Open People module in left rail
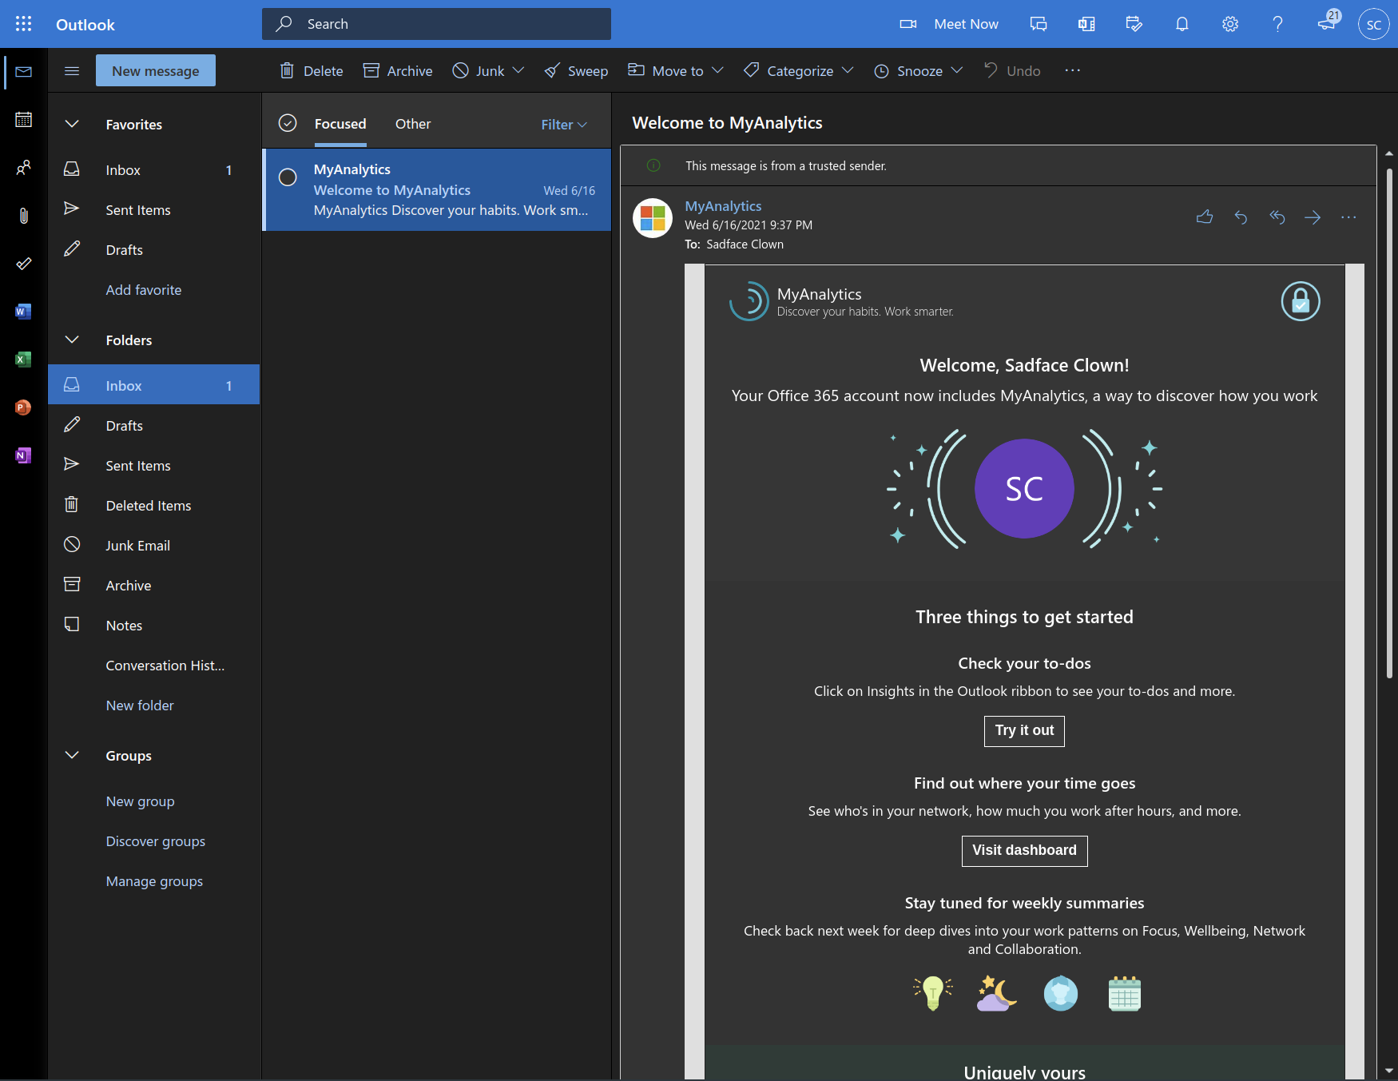The height and width of the screenshot is (1081, 1398). pos(24,168)
